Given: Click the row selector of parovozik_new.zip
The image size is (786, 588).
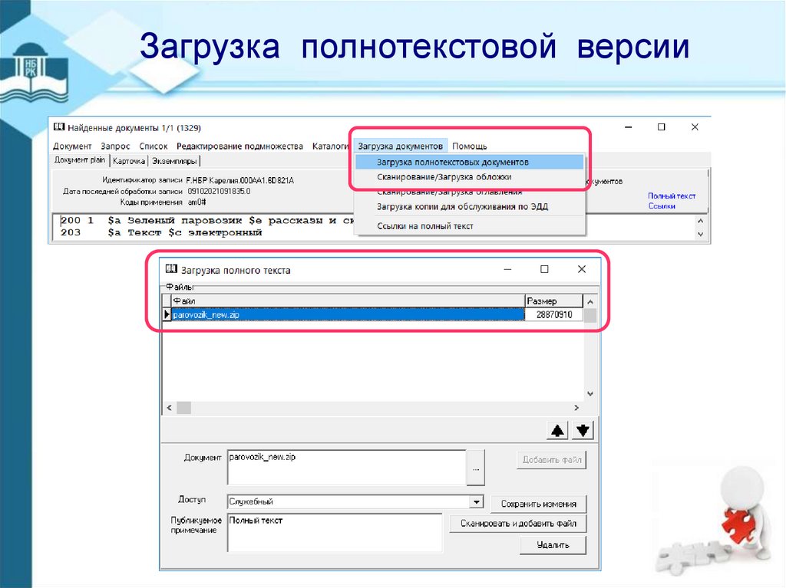Looking at the screenshot, I should point(167,314).
